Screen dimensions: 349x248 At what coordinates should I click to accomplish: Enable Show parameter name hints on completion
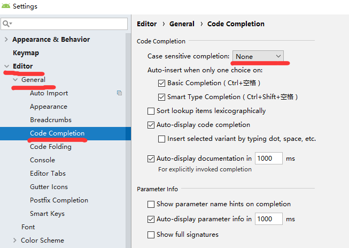tap(151, 204)
